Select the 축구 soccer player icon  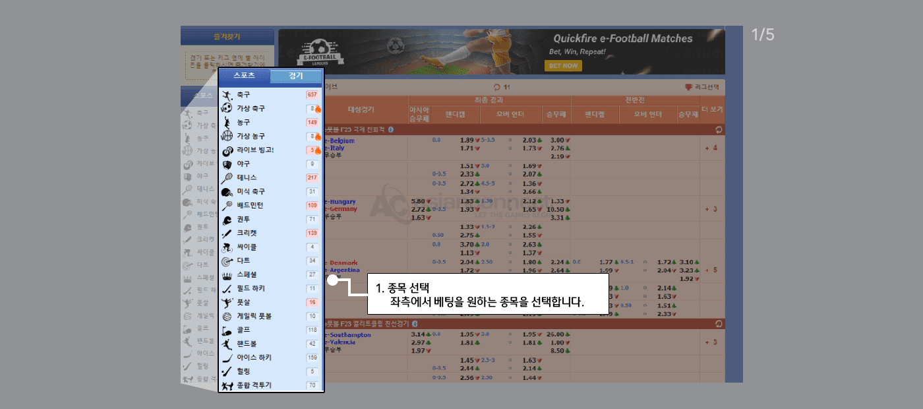pyautogui.click(x=227, y=95)
